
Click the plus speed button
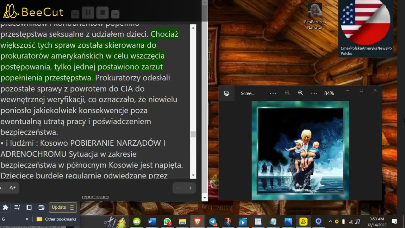(190, 188)
